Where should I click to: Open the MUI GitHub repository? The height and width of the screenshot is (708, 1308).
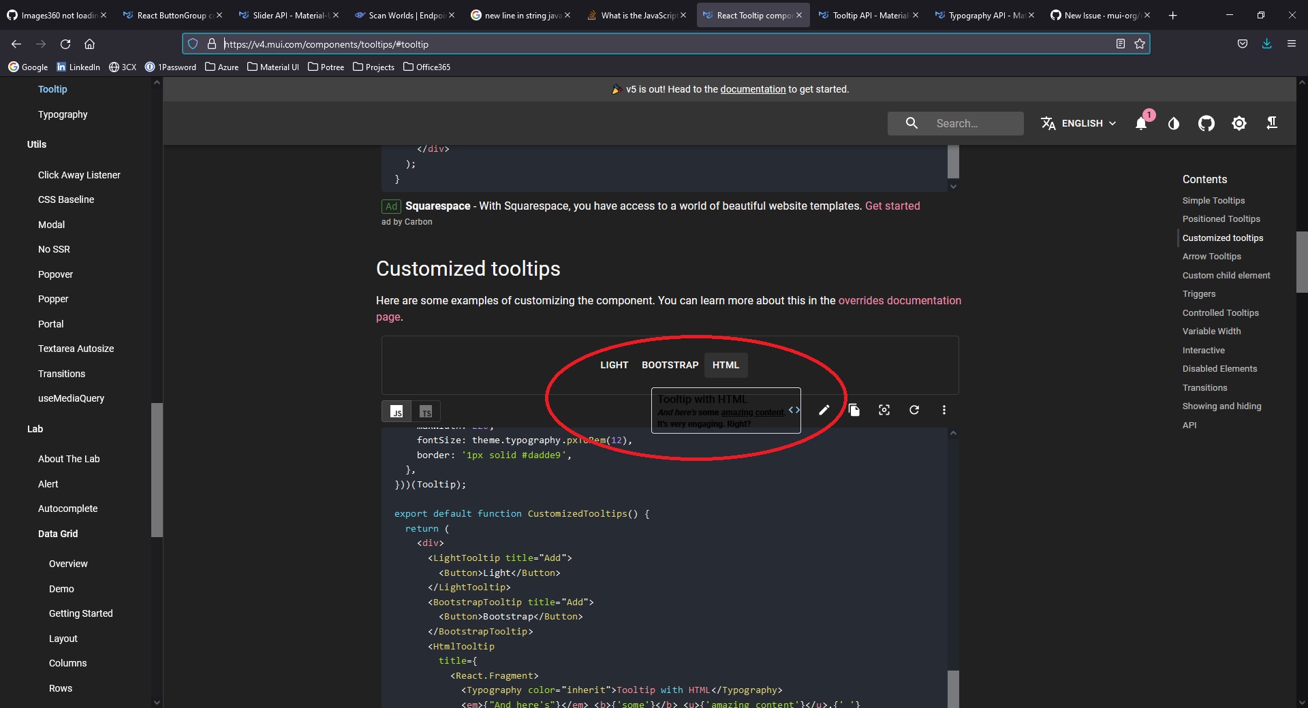[x=1206, y=123]
